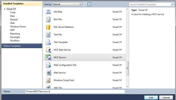The width and height of the screenshot is (176, 100).
Task: Click the Windows Script Host label
Action: [x=64, y=80]
